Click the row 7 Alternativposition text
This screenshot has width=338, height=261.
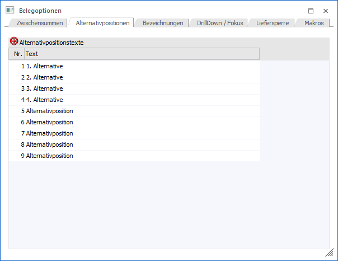click(x=49, y=133)
